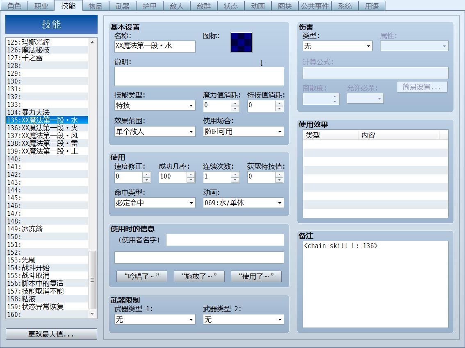The width and height of the screenshot is (465, 348).
Task: Select skill 157:技能取消不能
Action: point(47,291)
